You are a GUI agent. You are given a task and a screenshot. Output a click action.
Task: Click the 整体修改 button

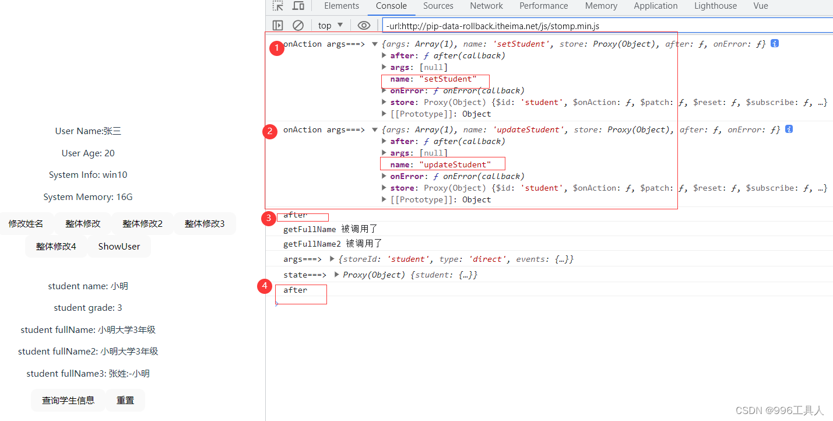(x=83, y=223)
